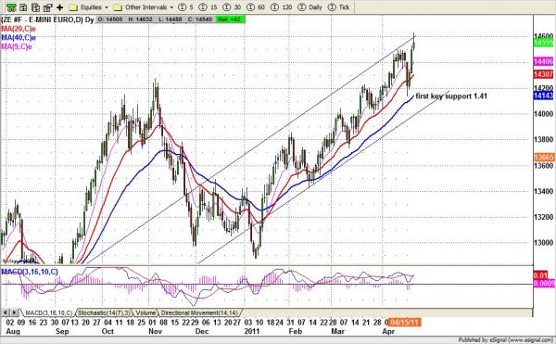Click the Oct month label on time axis

click(x=107, y=331)
